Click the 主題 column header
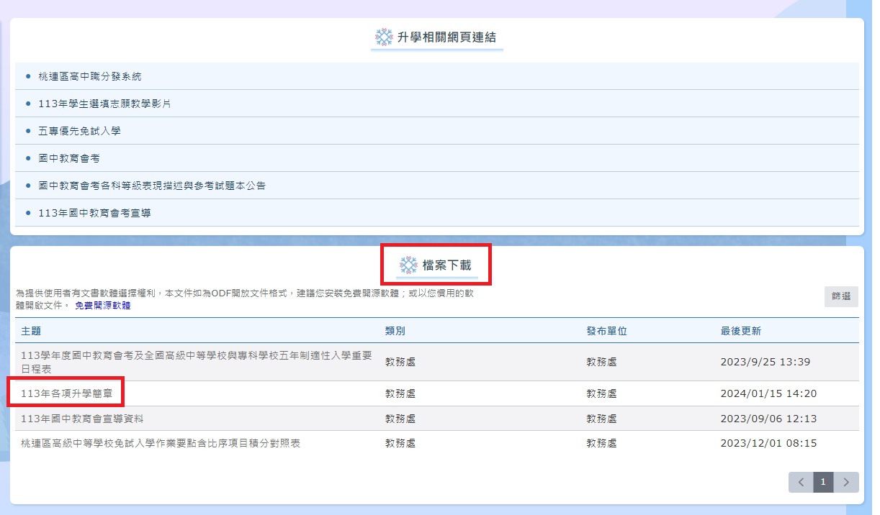The image size is (880, 515). pos(31,331)
